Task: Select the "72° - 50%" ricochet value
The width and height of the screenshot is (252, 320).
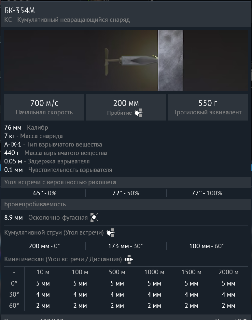Action: pyautogui.click(x=126, y=193)
